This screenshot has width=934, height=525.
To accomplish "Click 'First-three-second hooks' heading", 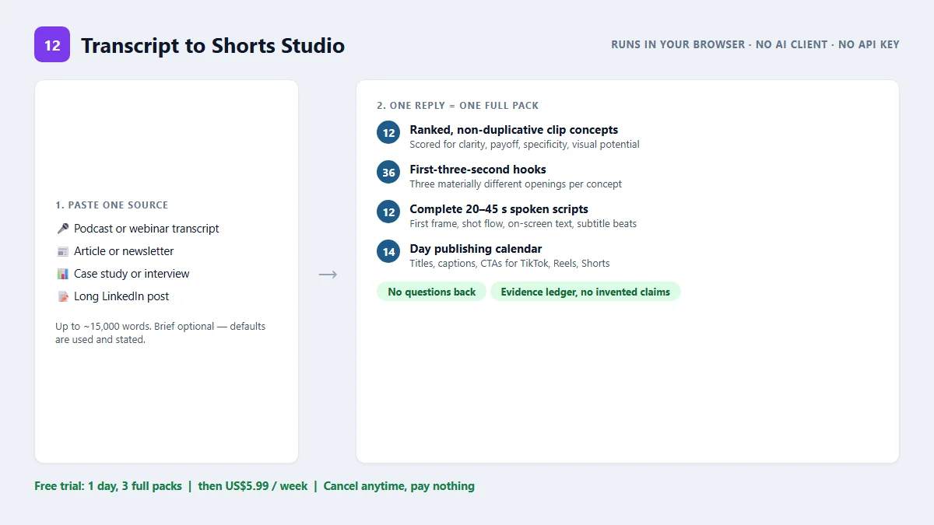I will pos(478,170).
